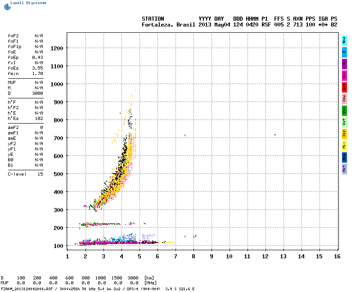The image size is (360, 292).
Task: Select the MUF label in parameter list
Action: coord(12,83)
